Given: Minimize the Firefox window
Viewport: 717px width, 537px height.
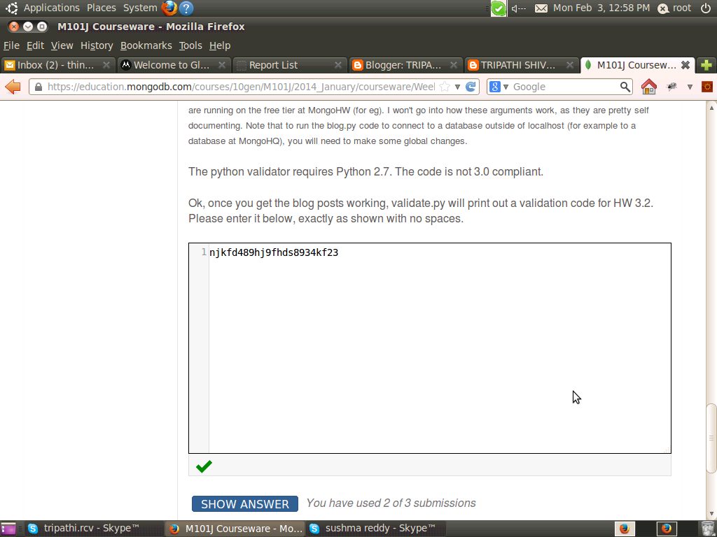Looking at the screenshot, I should pyautogui.click(x=28, y=27).
